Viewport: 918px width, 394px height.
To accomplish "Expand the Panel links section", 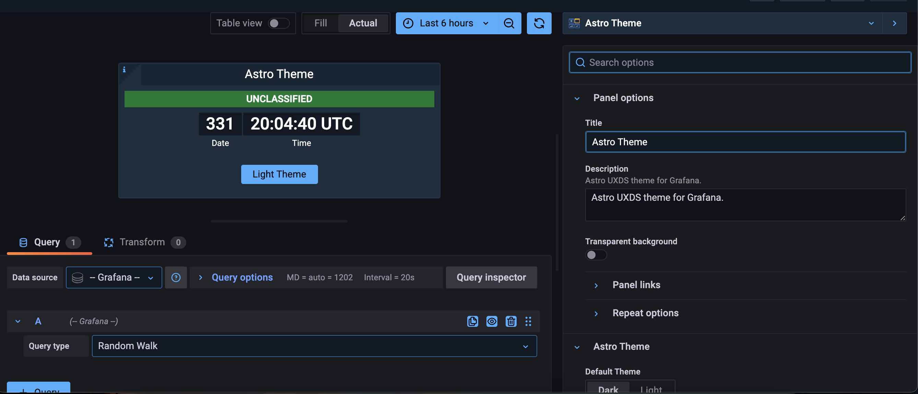I will click(596, 285).
